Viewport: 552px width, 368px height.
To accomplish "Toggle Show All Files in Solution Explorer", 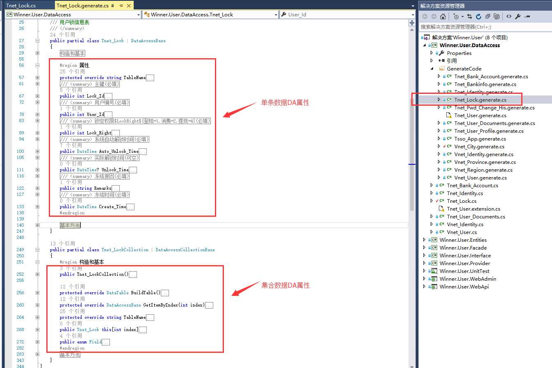I will pyautogui.click(x=497, y=16).
